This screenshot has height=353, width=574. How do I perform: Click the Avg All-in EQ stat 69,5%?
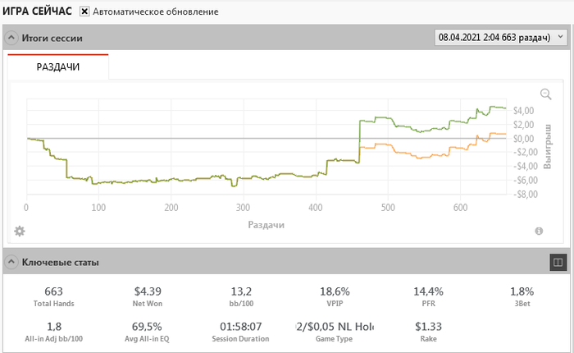[148, 326]
